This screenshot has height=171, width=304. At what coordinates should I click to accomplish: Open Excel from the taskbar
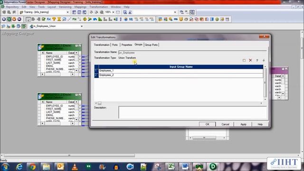pyautogui.click(x=171, y=167)
